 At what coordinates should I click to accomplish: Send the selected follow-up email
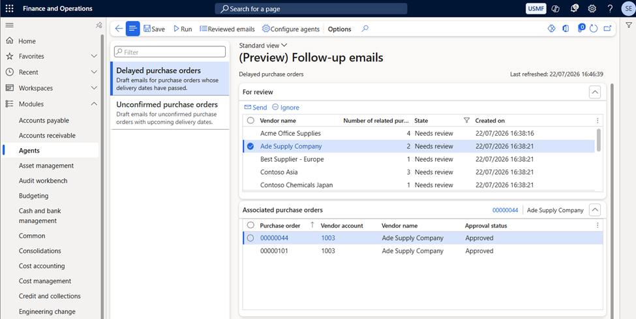256,107
